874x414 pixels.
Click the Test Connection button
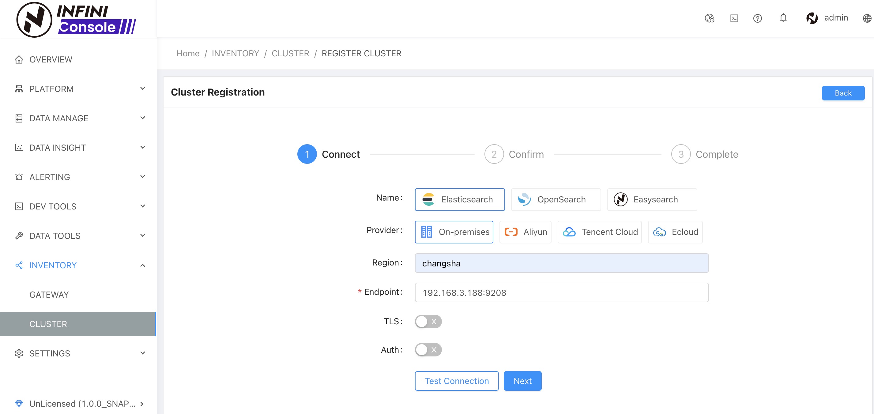pos(456,381)
